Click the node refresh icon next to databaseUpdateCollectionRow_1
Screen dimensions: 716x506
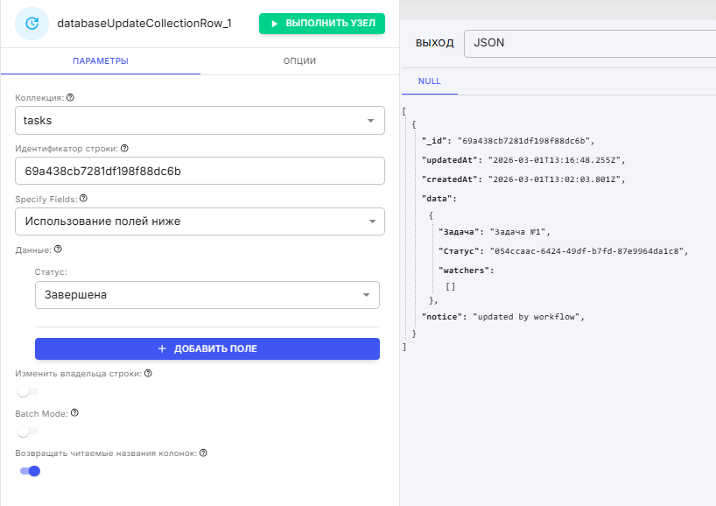coord(32,24)
